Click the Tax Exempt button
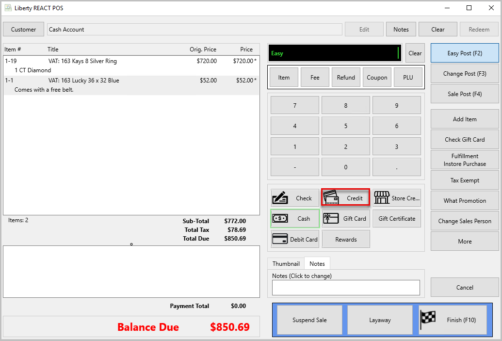This screenshot has height=341, width=502. [x=465, y=180]
